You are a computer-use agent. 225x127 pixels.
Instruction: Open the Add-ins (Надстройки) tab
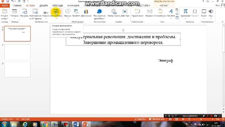143,6
